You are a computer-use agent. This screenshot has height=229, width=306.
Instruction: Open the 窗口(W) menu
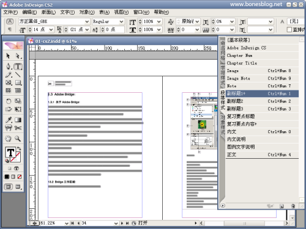pyautogui.click(x=141, y=12)
